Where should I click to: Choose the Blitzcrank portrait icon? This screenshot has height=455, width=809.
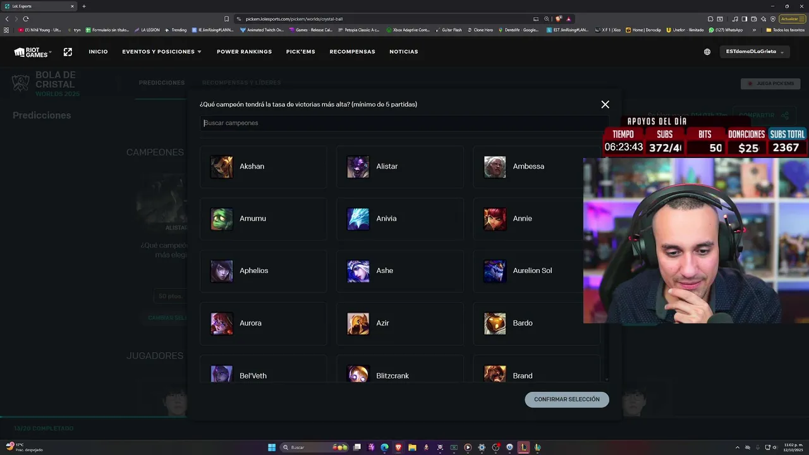point(358,373)
